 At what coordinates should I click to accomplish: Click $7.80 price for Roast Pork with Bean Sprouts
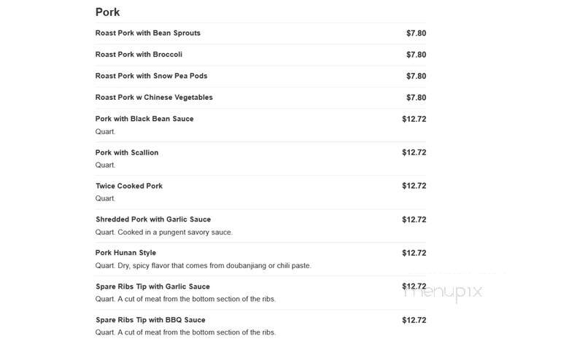(x=416, y=34)
